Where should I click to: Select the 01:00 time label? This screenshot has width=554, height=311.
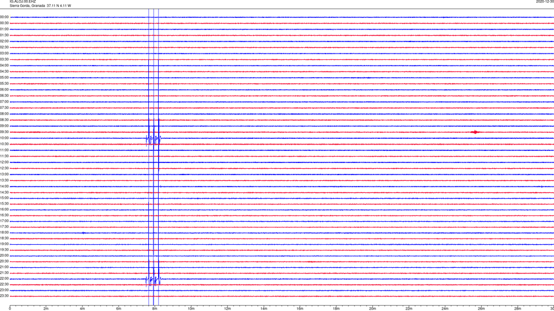coord(4,29)
